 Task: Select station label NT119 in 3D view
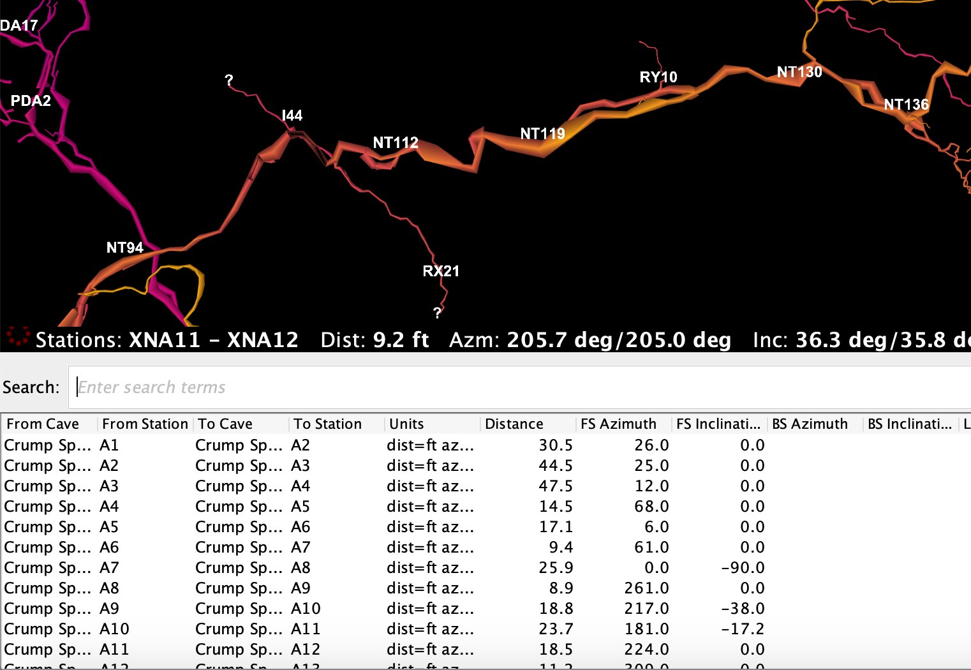543,133
